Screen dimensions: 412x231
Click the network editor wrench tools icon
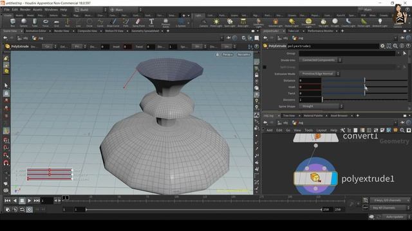point(342,130)
